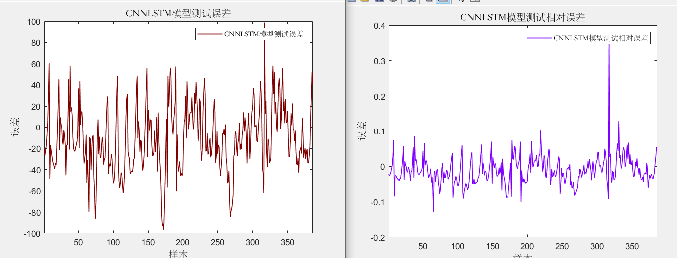Click y-axis tick -0.2 on the right plot

(x=378, y=237)
